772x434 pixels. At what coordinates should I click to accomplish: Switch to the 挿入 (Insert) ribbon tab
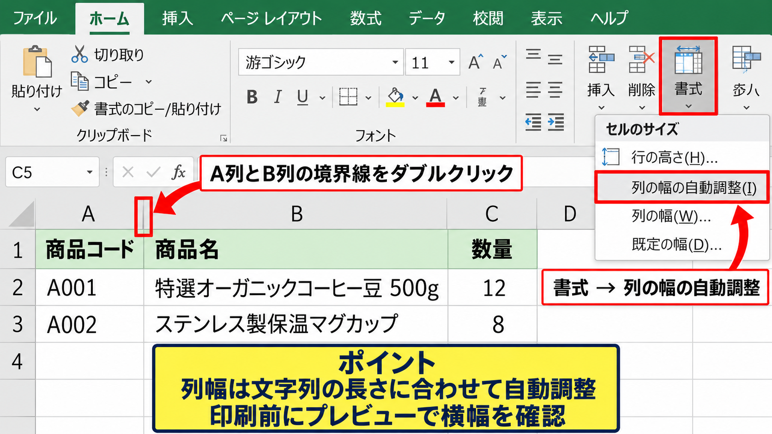click(177, 18)
